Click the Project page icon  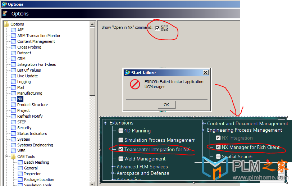[13, 110]
